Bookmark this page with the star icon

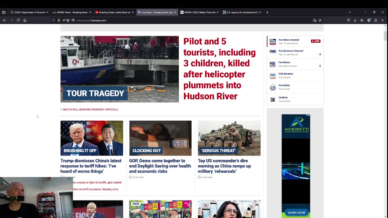click(320, 20)
